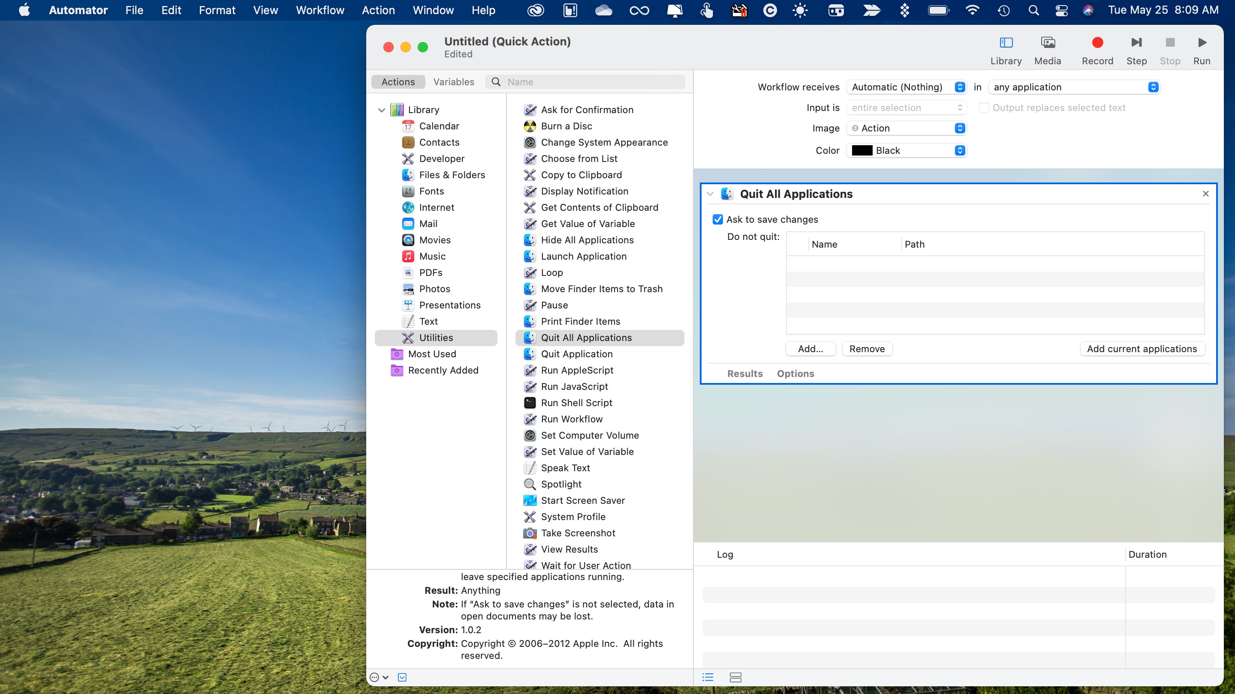The width and height of the screenshot is (1235, 694).
Task: Open Workflow receives dropdown
Action: (907, 87)
